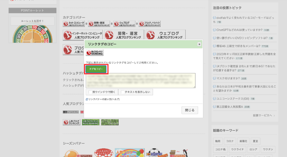
Task: Select swallow bird nest season banner
Action: [x=179, y=153]
